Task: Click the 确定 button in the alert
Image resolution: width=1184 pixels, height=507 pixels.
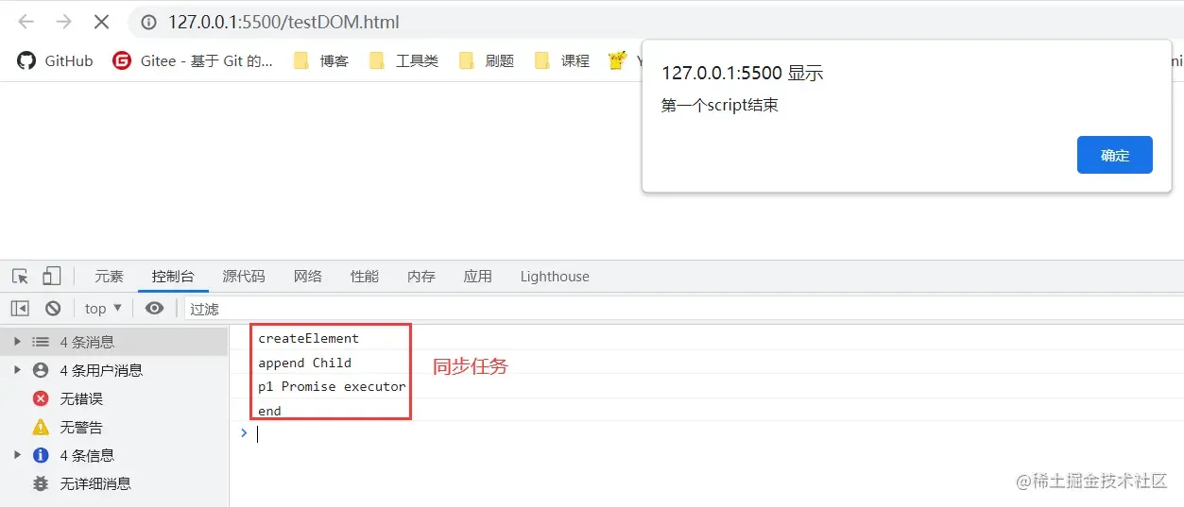Action: (x=1114, y=155)
